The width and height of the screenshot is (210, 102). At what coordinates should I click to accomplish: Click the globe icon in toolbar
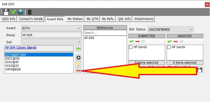tap(21, 12)
